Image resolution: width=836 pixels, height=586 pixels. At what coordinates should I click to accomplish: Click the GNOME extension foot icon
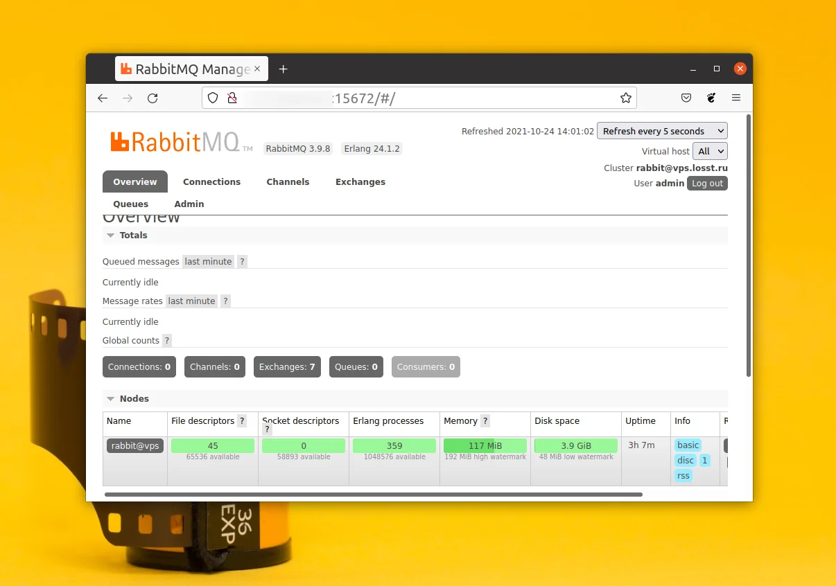(711, 98)
